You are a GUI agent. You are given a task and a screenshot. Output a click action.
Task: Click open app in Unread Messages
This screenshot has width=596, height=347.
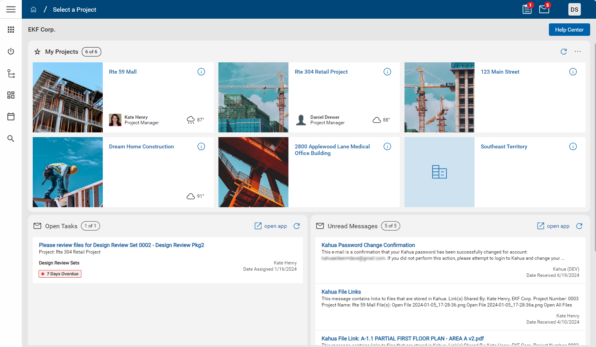point(554,226)
